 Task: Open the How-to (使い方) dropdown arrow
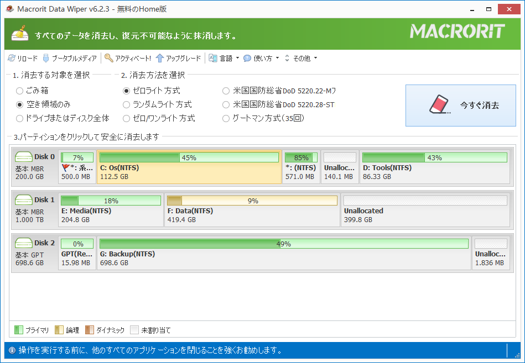click(277, 58)
